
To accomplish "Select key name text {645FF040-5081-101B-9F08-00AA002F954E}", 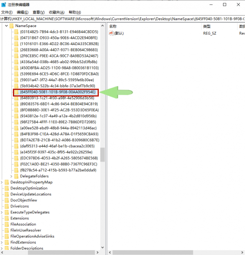I will coord(58,92).
